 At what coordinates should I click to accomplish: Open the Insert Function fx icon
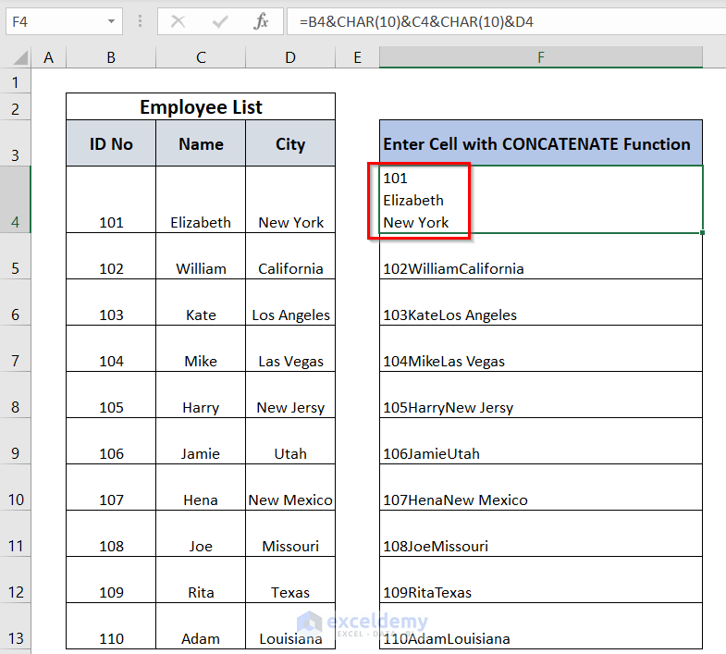[x=261, y=21]
